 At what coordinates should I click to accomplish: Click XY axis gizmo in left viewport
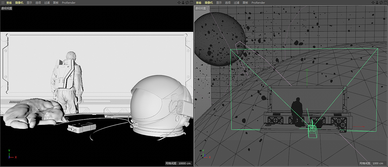[12, 154]
